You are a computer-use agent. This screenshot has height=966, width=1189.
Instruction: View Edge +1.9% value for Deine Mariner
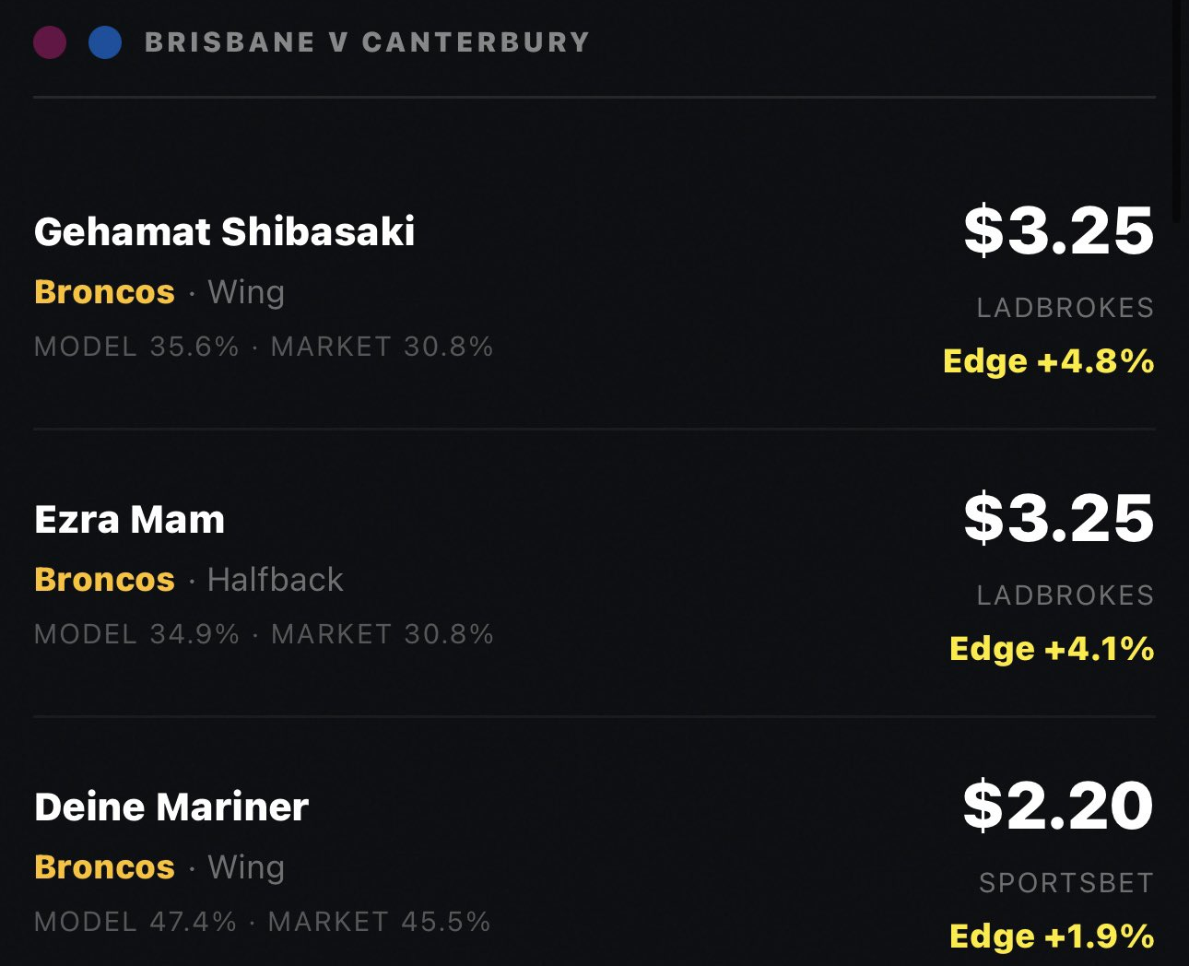point(1052,936)
